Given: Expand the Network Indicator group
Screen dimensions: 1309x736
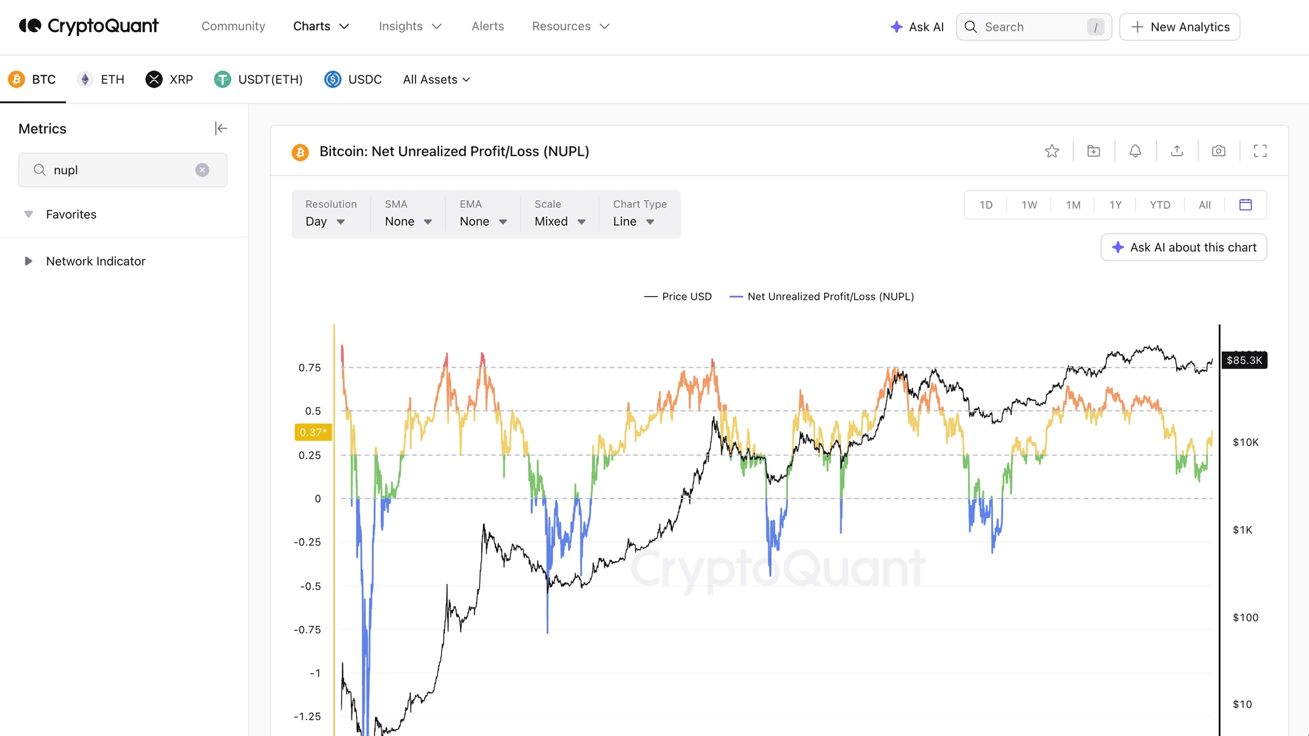Looking at the screenshot, I should pos(29,261).
